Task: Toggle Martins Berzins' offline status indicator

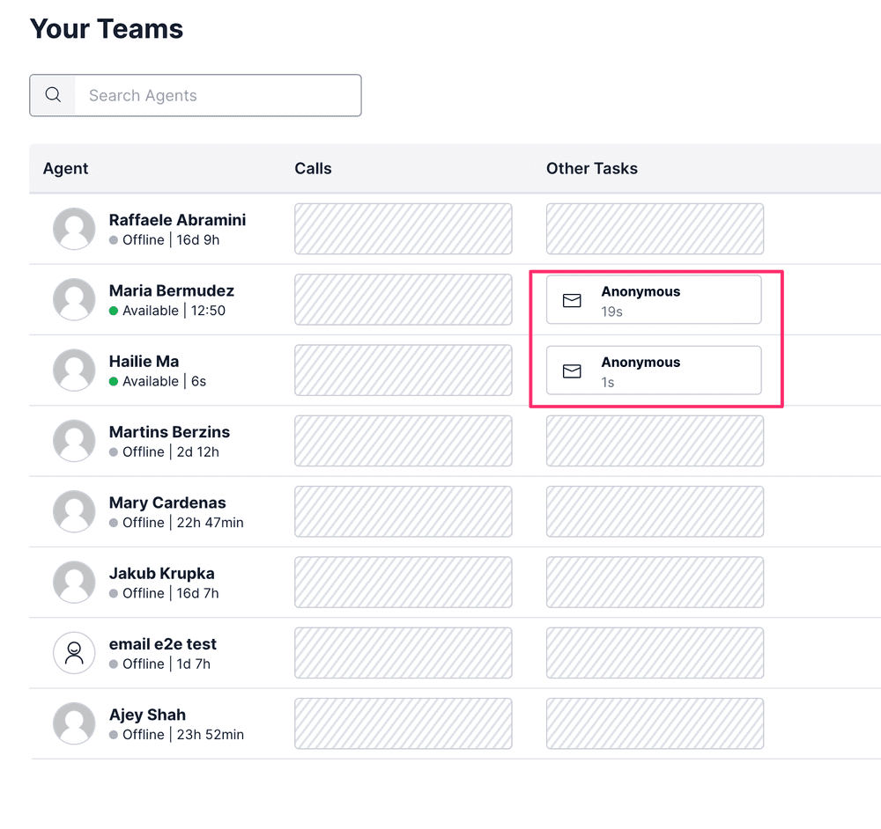Action: pyautogui.click(x=114, y=451)
